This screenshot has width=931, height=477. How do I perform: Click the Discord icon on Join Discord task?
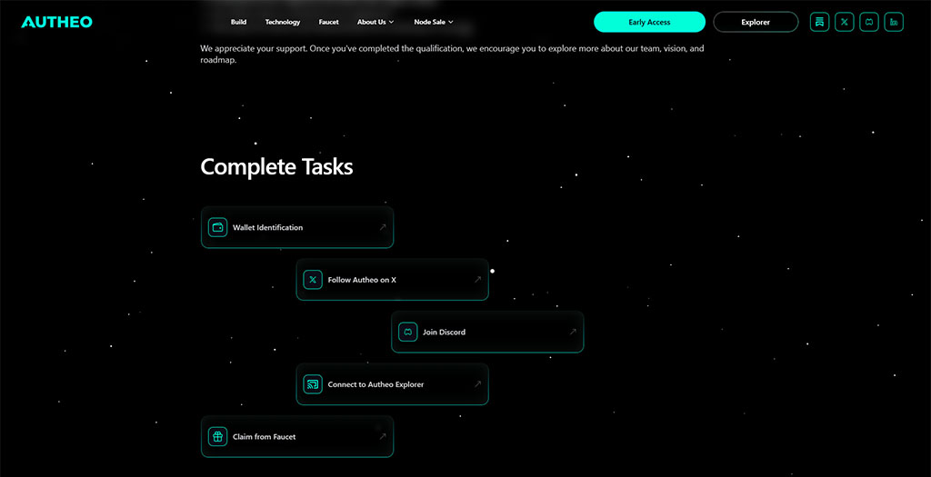(407, 332)
